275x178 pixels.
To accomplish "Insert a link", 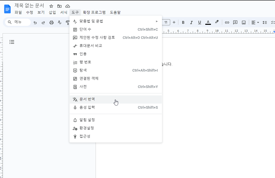I will pos(227,22).
